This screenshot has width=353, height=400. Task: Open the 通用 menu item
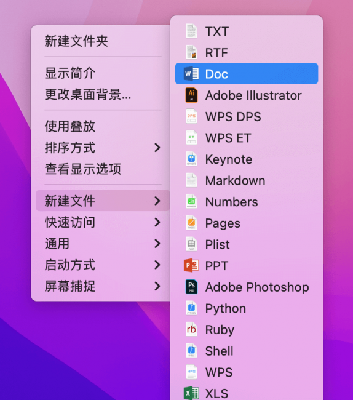(x=103, y=244)
